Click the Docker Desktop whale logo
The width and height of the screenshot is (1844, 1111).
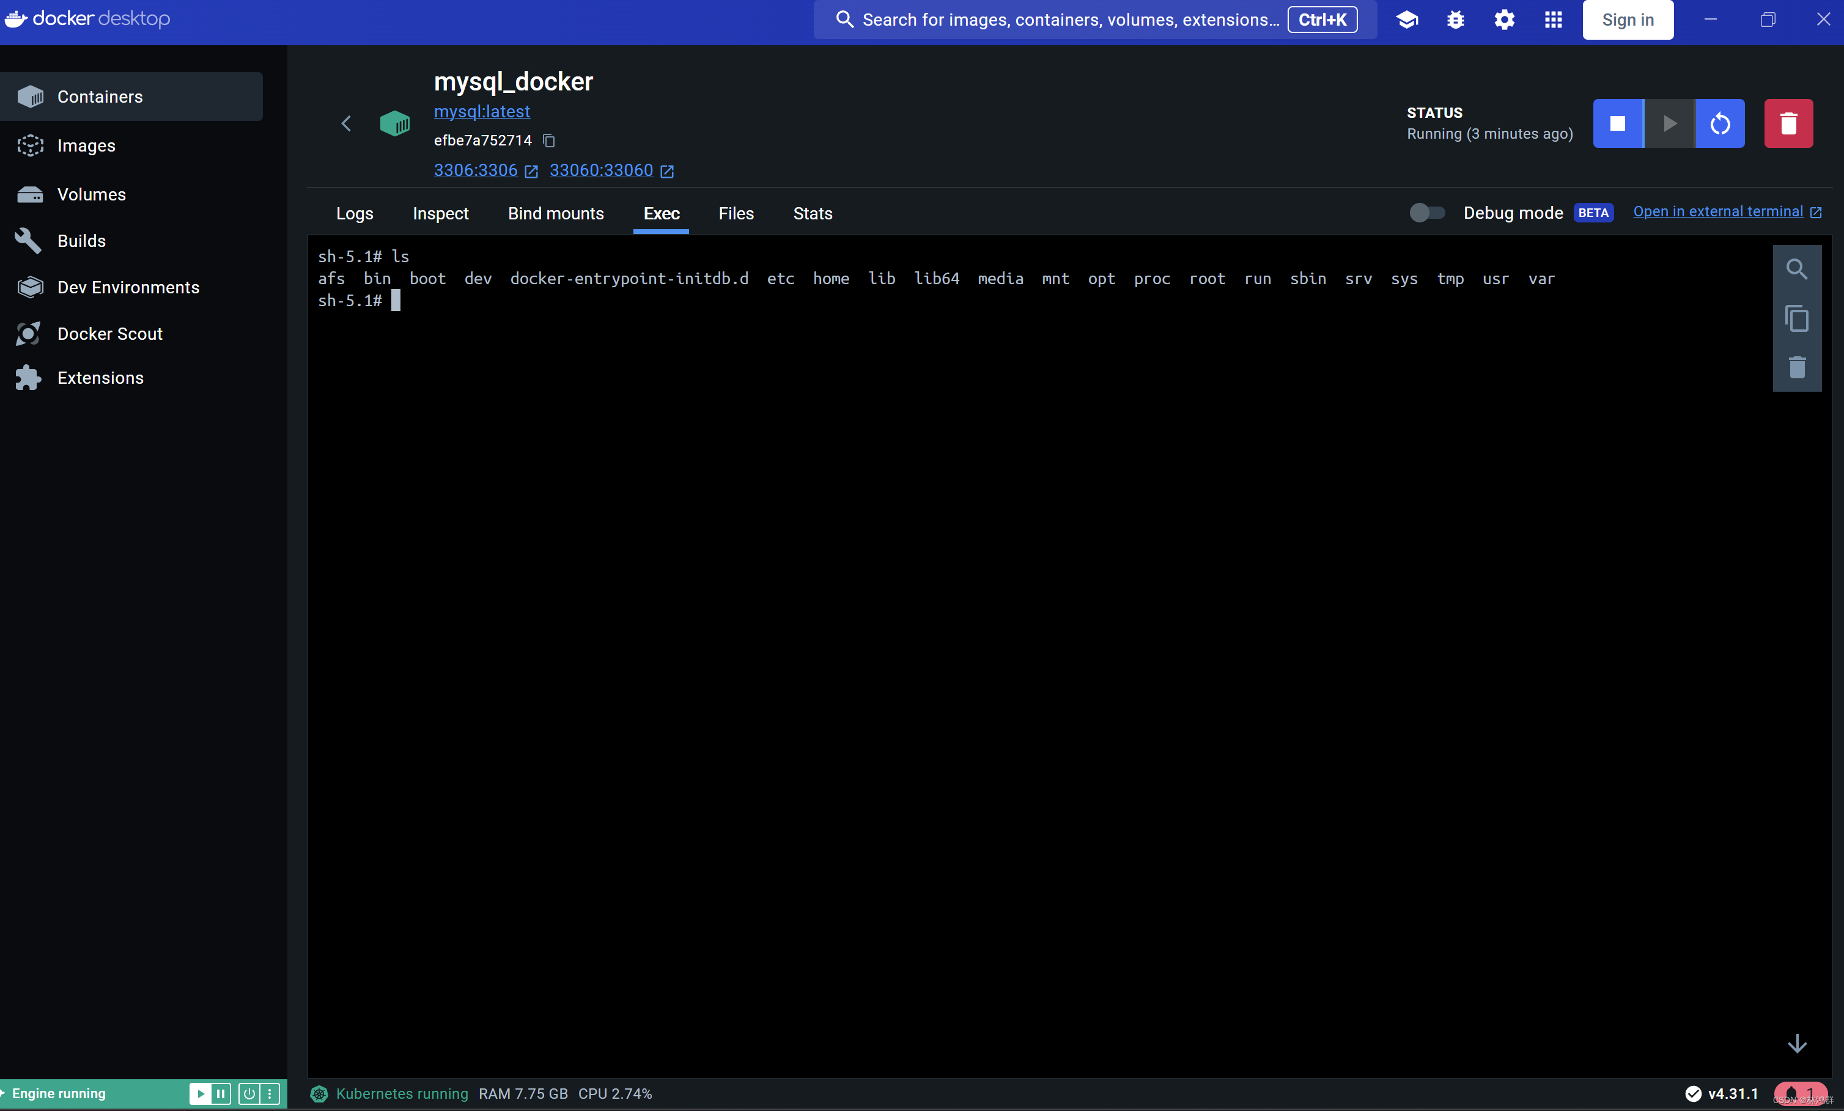click(17, 19)
